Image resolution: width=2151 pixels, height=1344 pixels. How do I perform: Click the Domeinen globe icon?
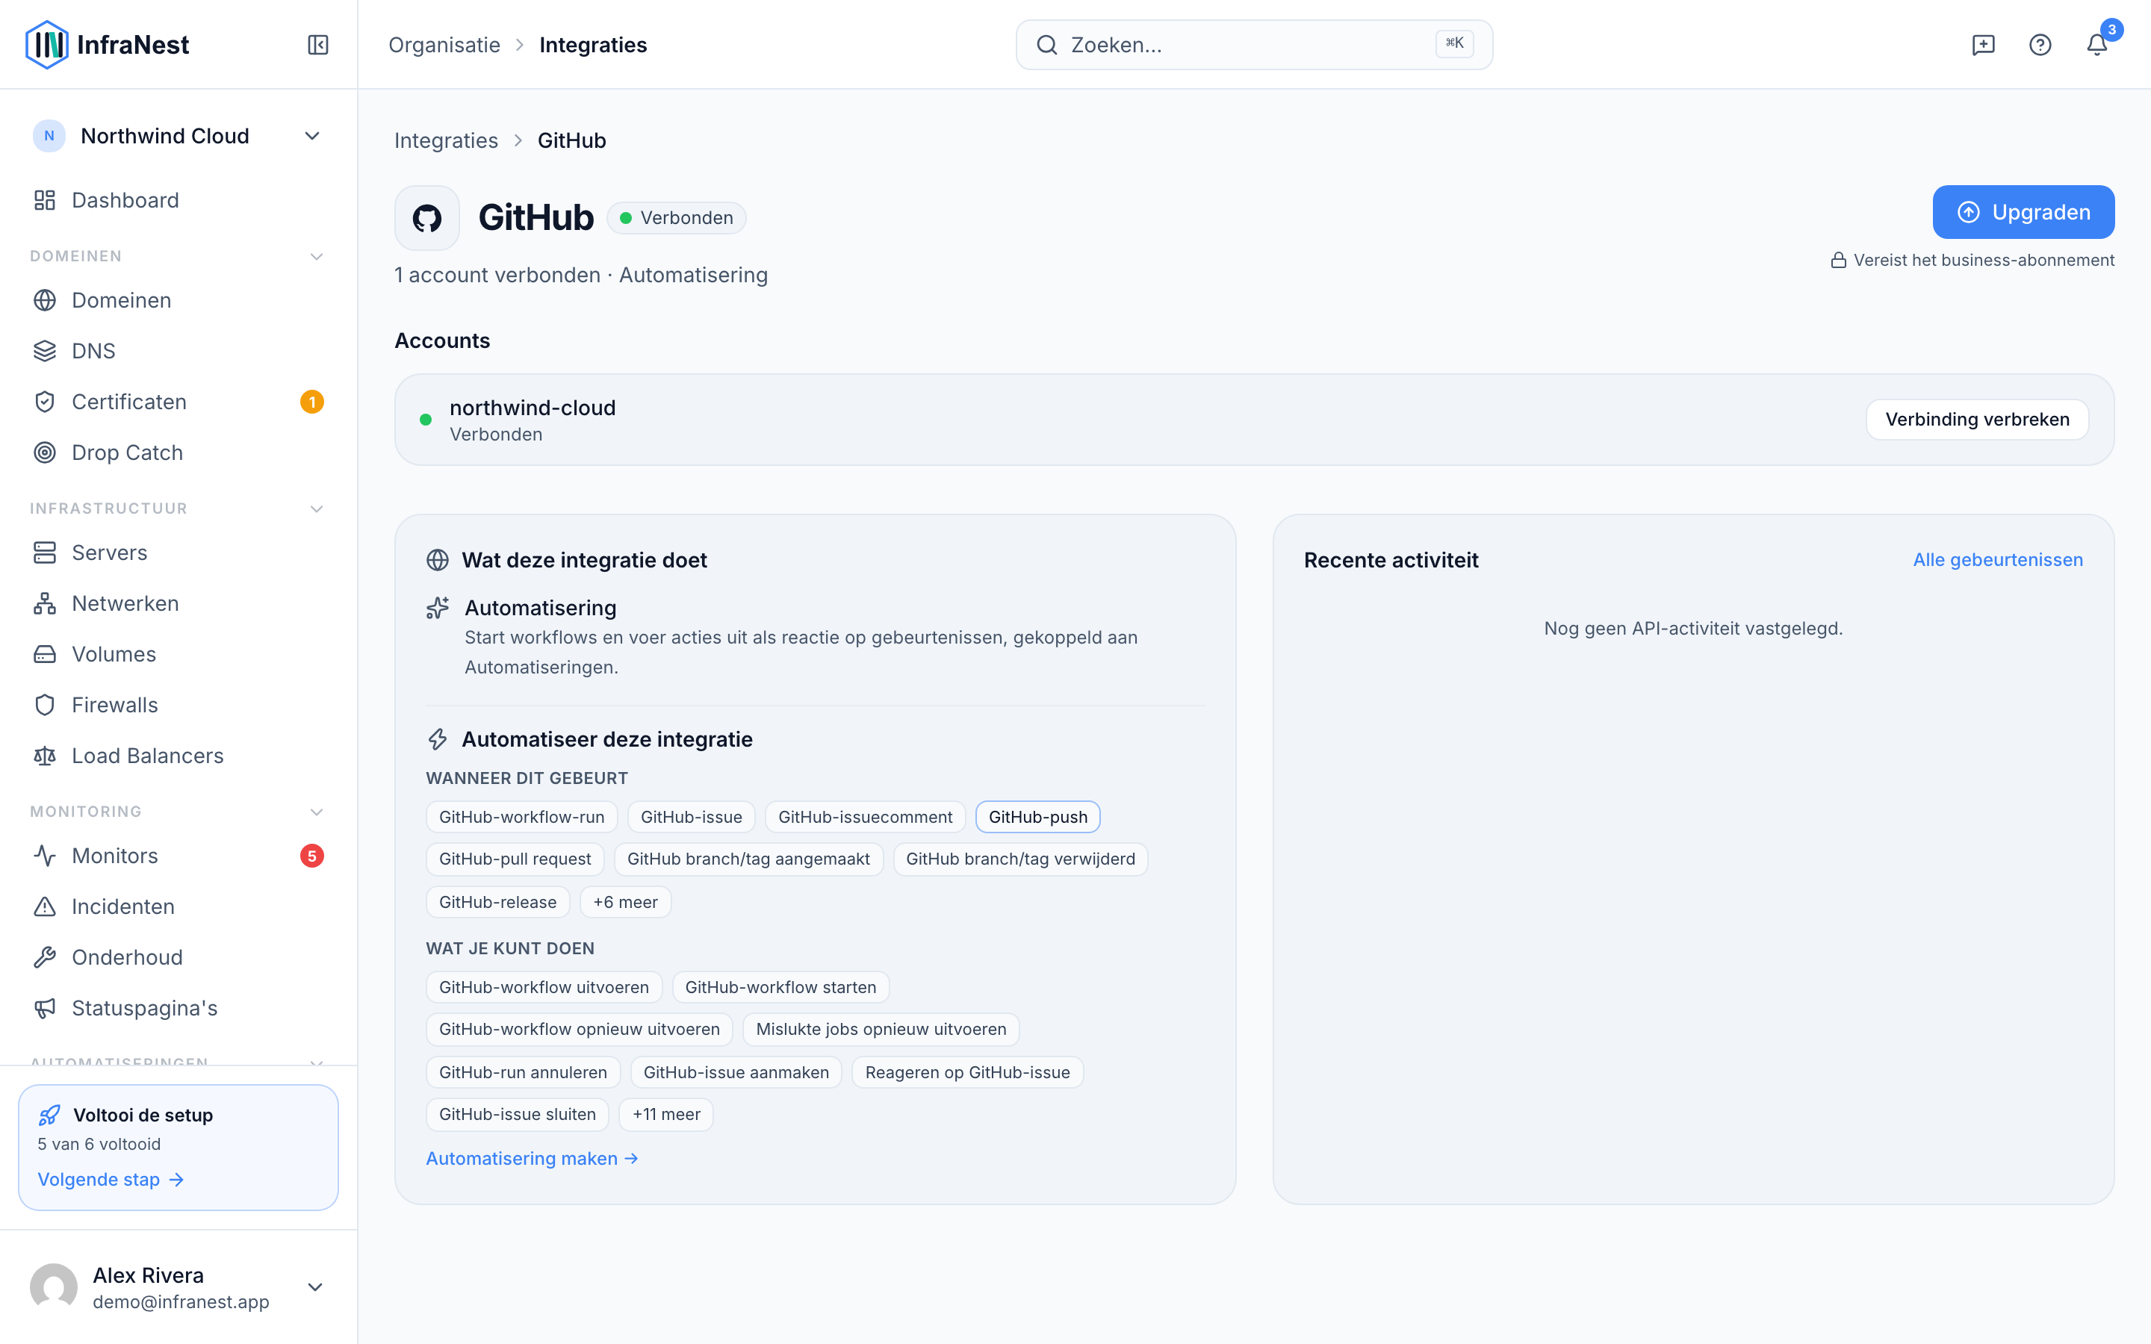pos(45,300)
